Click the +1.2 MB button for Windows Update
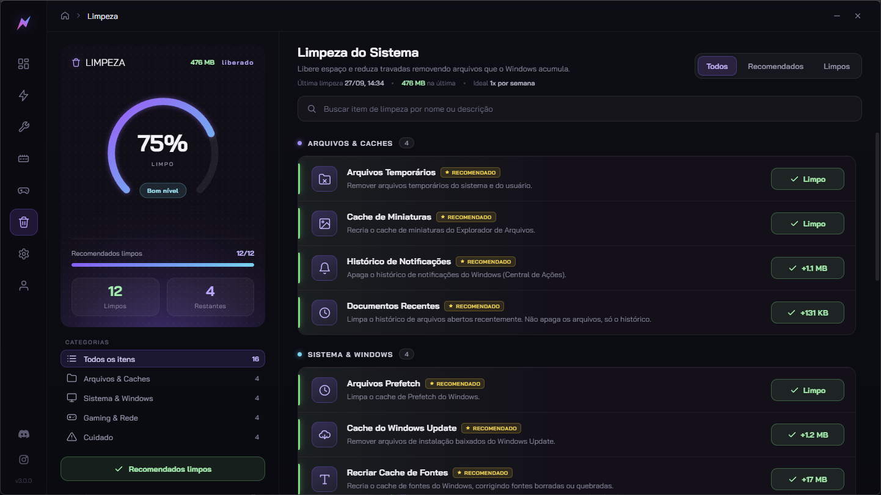 pos(808,435)
